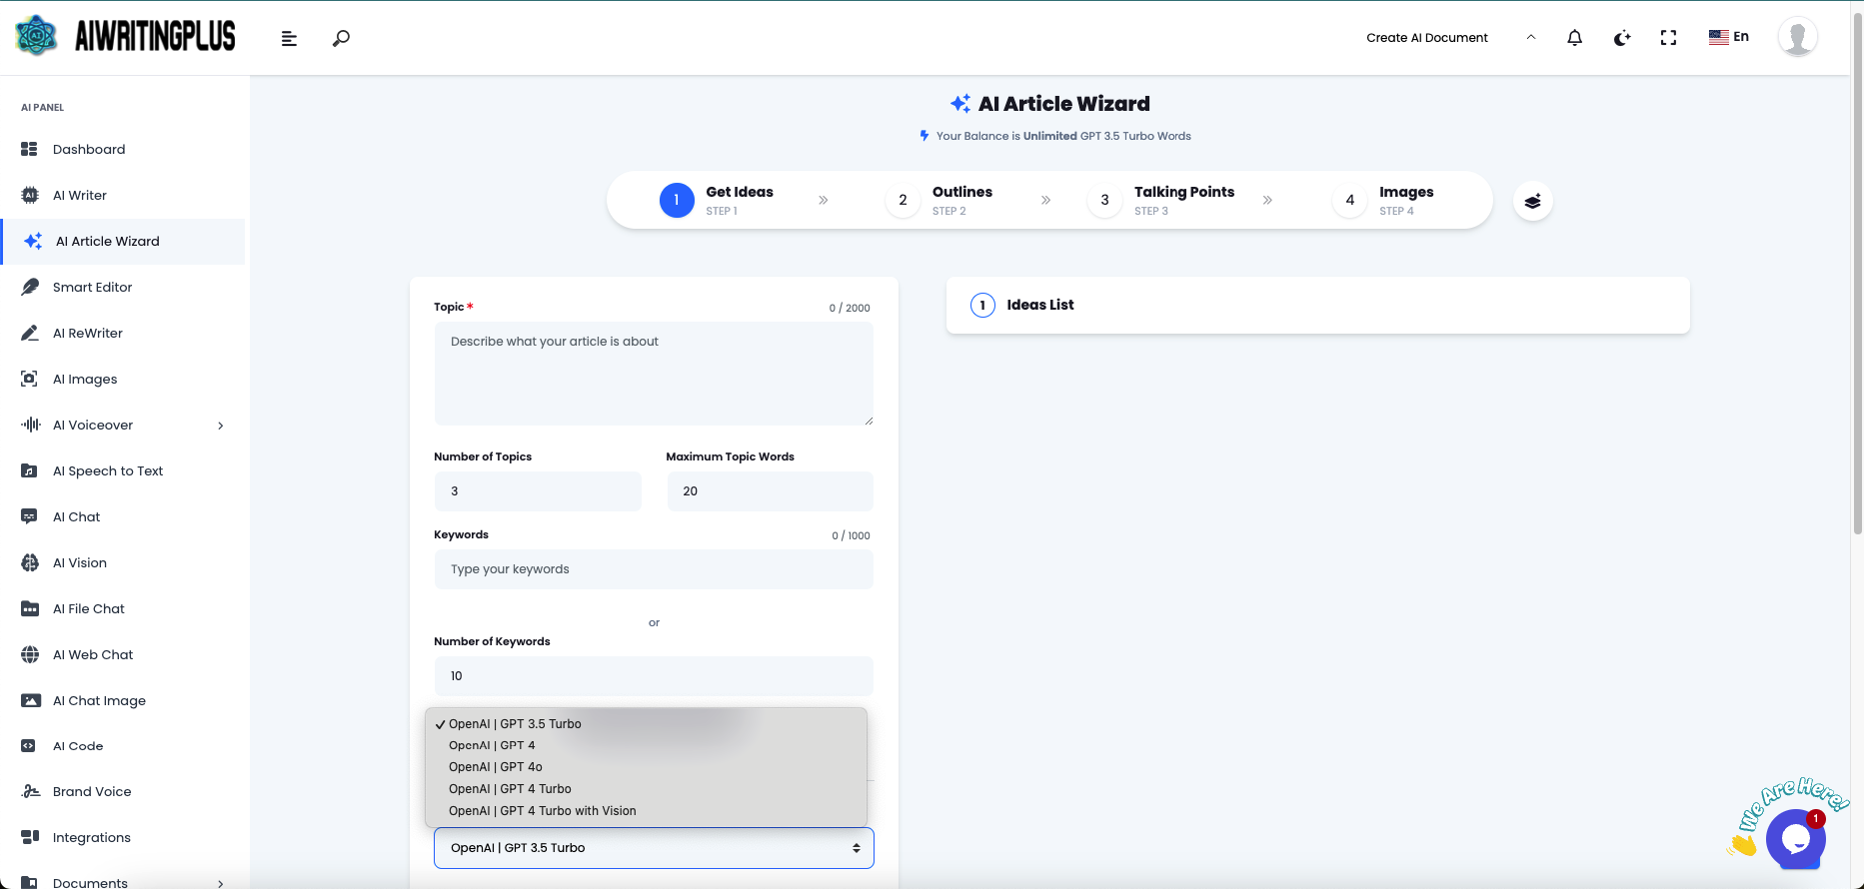Click into the Topic description text area
The width and height of the screenshot is (1864, 889).
[654, 375]
